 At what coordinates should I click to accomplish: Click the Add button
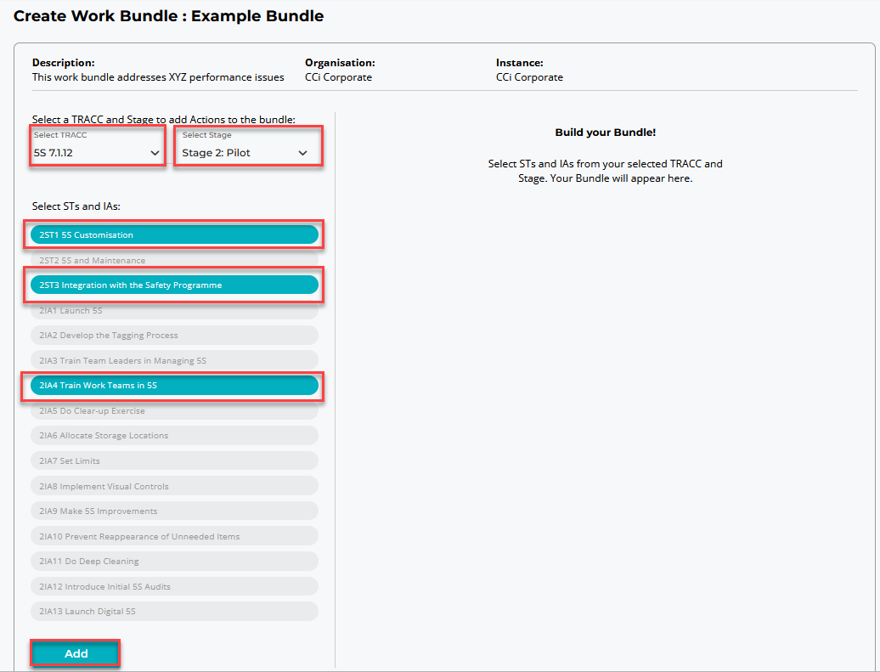point(76,653)
